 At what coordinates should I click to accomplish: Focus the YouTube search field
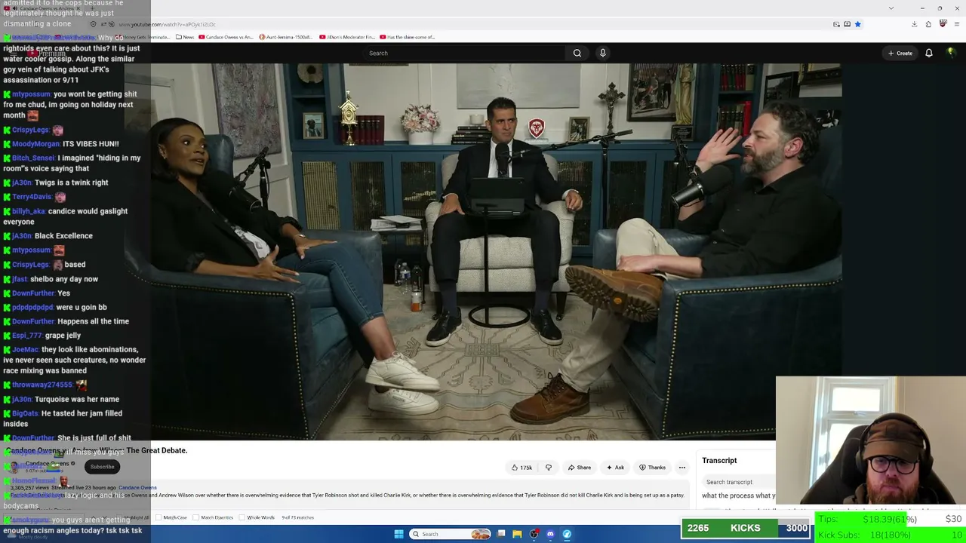[464, 53]
